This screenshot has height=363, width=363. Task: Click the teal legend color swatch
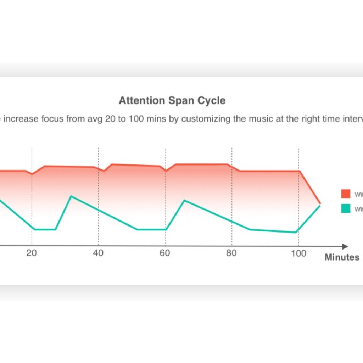(x=346, y=209)
